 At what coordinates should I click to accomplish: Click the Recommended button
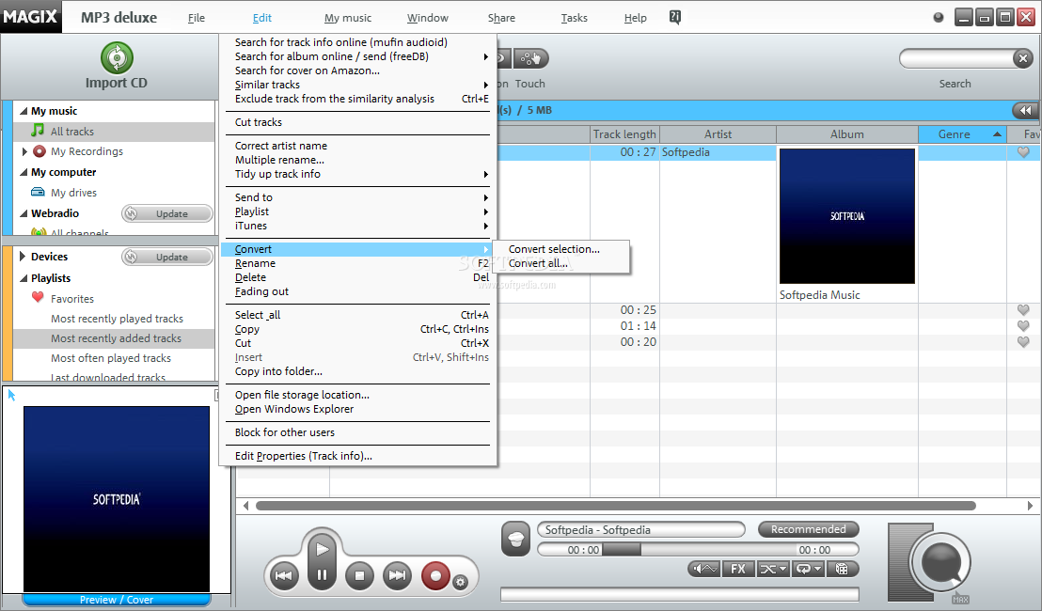click(x=808, y=529)
